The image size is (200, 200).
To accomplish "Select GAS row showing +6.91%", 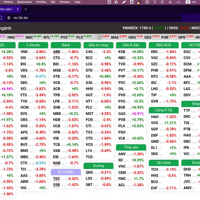I will (x=131, y=114).
